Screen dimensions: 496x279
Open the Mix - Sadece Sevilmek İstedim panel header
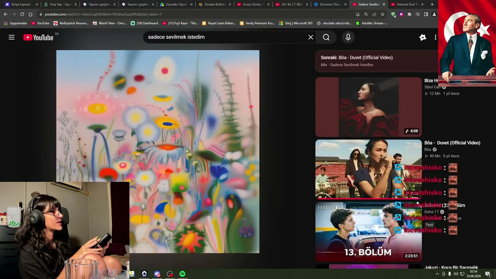(x=377, y=61)
